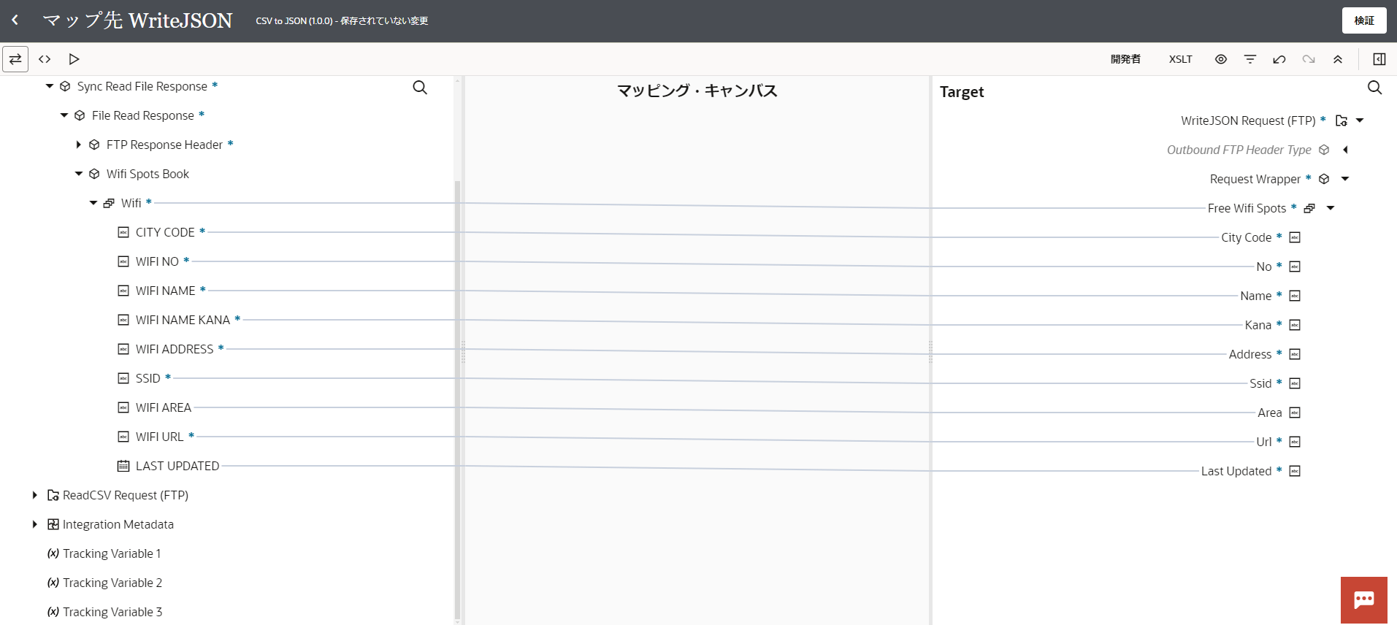Image resolution: width=1397 pixels, height=625 pixels.
Task: Toggle the side panel layout icon
Action: [1379, 59]
